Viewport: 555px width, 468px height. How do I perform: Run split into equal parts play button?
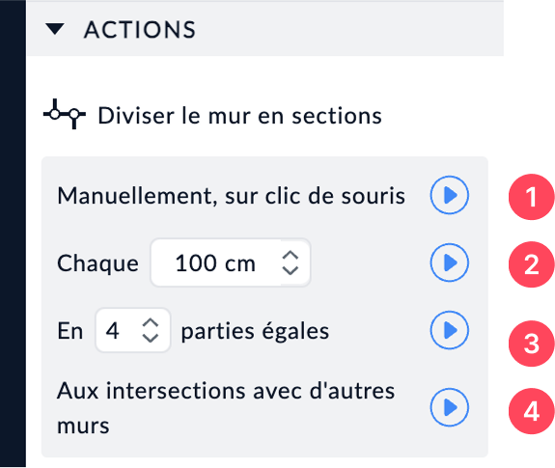click(x=450, y=330)
